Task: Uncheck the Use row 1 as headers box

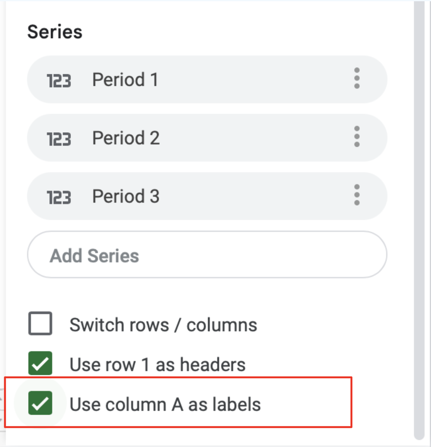Action: (x=40, y=364)
